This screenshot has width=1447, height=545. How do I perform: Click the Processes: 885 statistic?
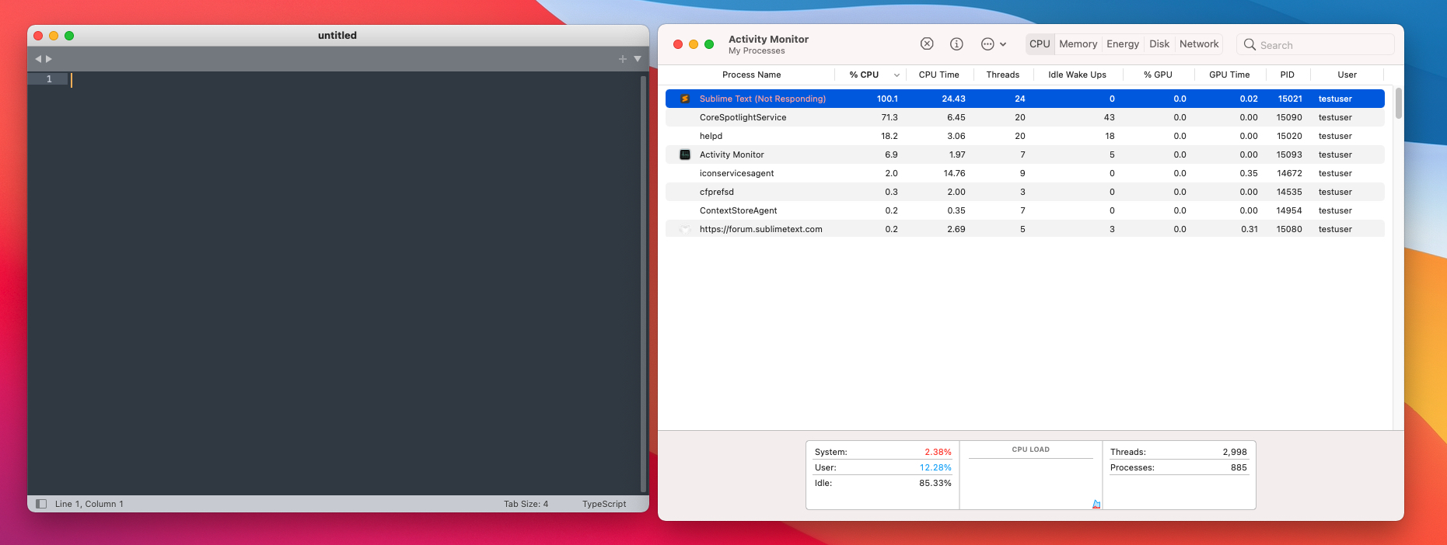[x=1178, y=467]
